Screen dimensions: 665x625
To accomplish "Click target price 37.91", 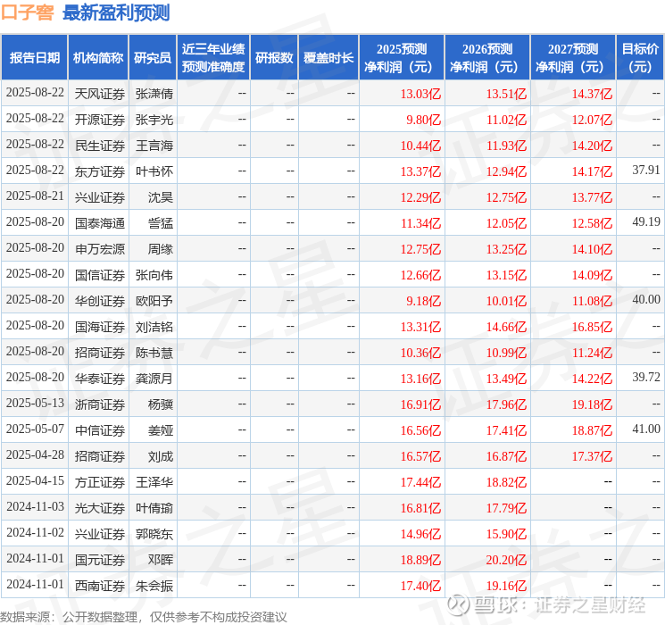I will click(x=646, y=171).
